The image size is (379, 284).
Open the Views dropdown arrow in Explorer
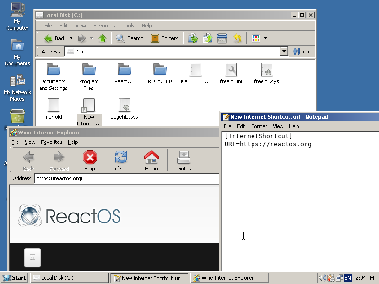[265, 38]
